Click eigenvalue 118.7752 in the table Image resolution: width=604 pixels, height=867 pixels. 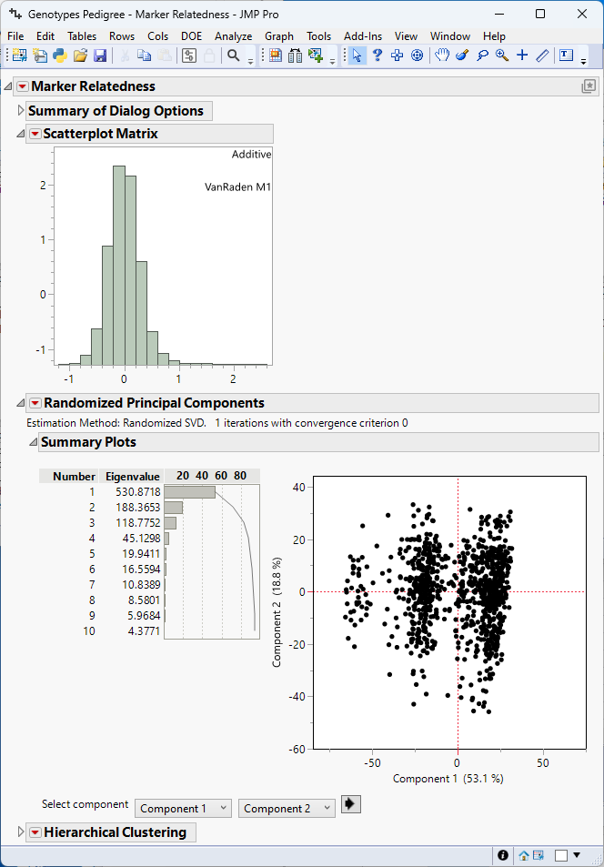coord(137,523)
